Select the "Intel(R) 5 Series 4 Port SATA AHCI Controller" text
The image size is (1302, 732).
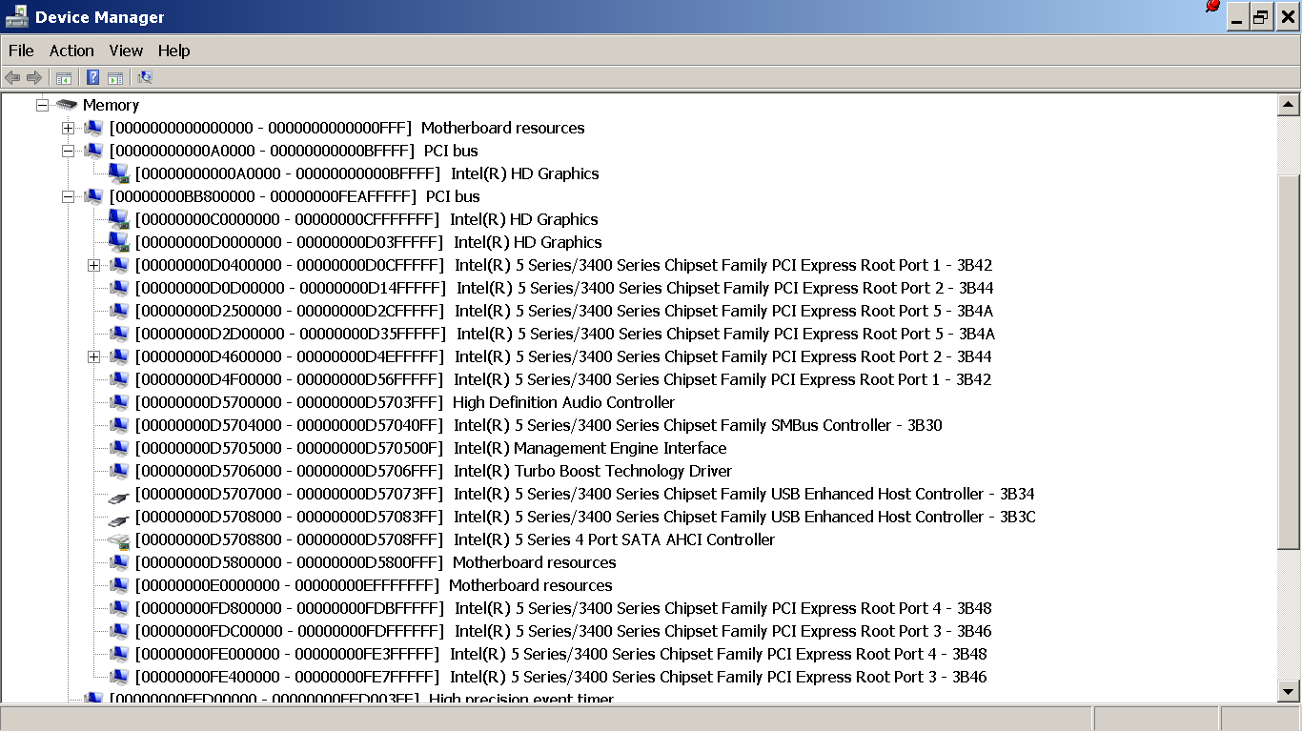(614, 539)
